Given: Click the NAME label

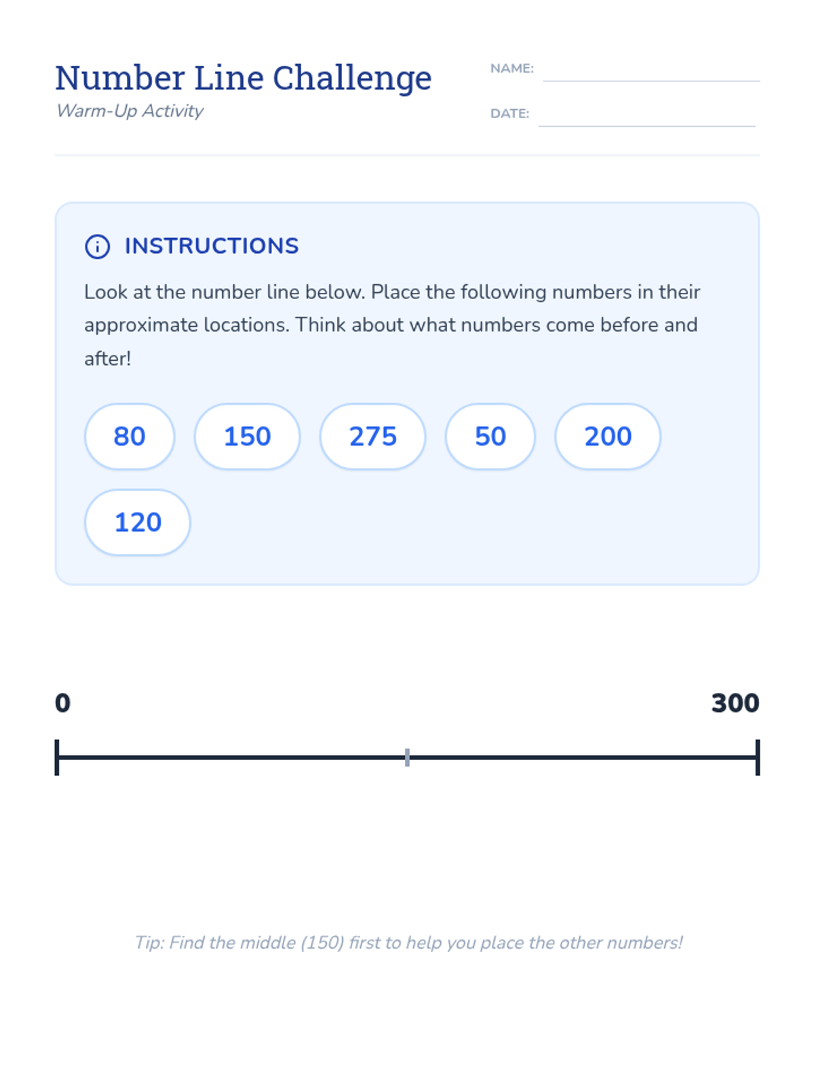Looking at the screenshot, I should pyautogui.click(x=512, y=68).
